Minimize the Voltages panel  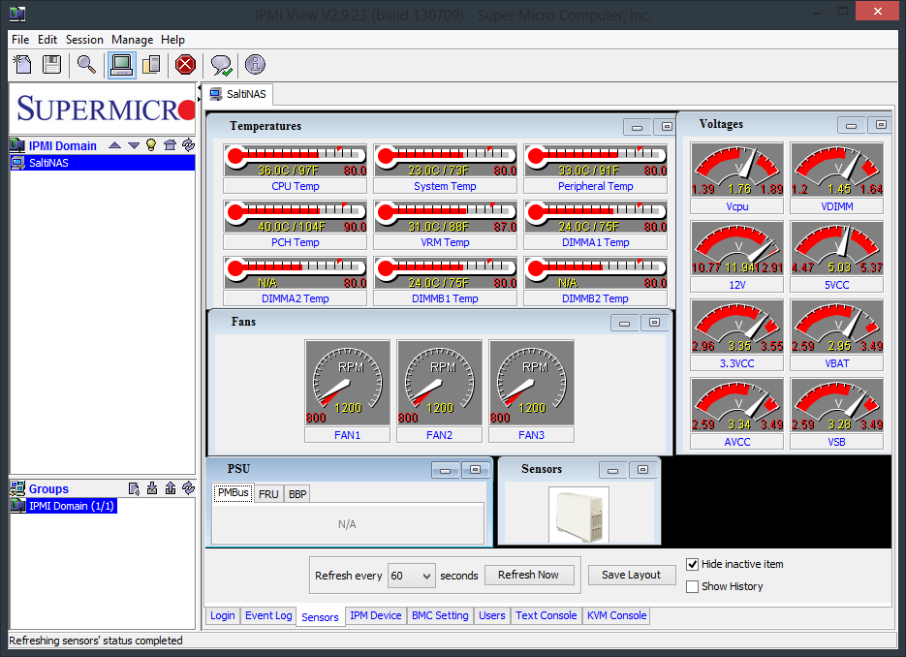pyautogui.click(x=851, y=125)
